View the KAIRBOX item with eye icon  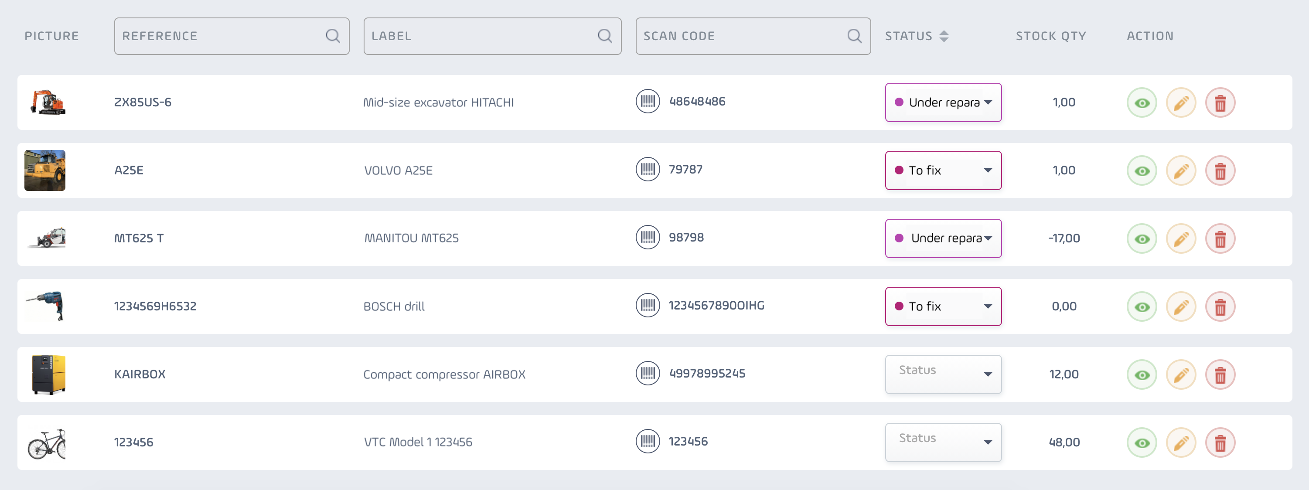1142,374
